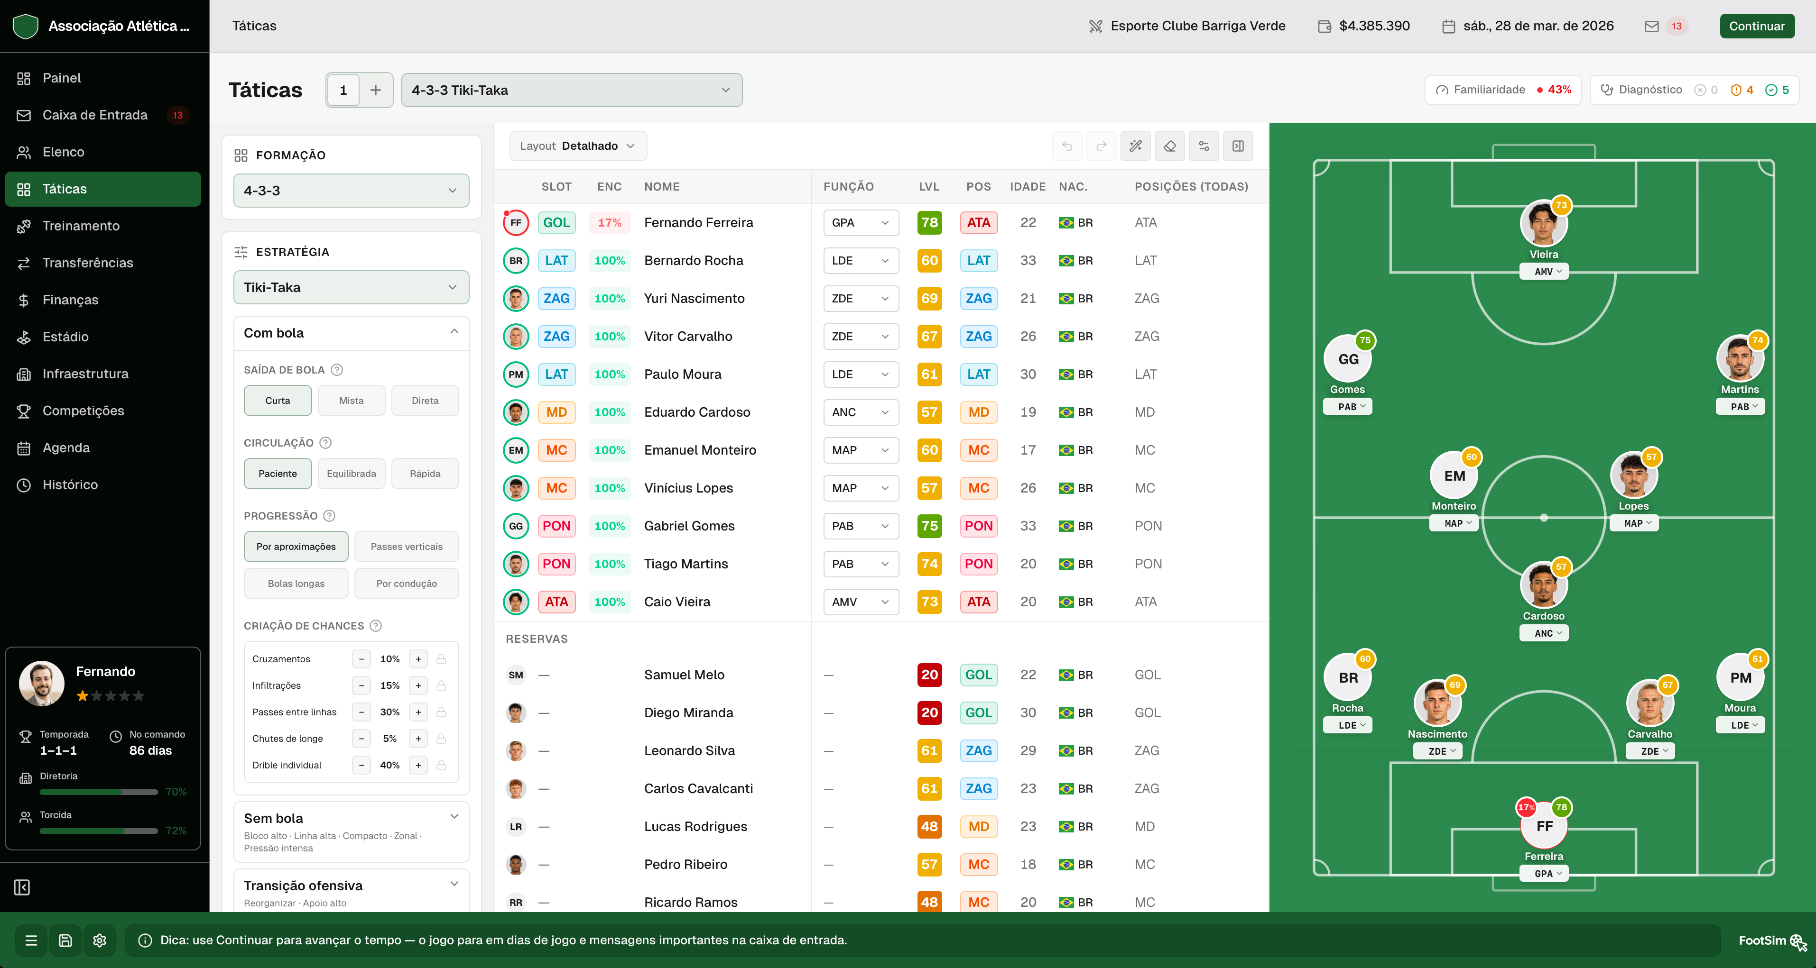Viewport: 1816px width, 968px height.
Task: Click the Continuar button
Action: 1757,26
